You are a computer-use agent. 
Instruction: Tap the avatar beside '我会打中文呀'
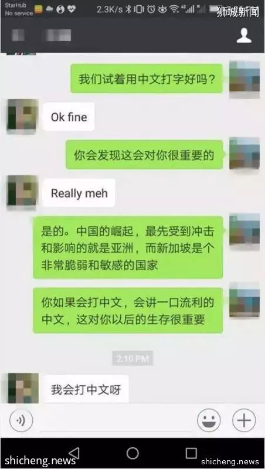pyautogui.click(x=23, y=388)
